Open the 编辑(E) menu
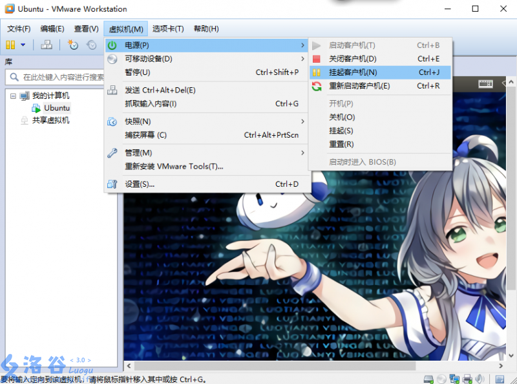The height and width of the screenshot is (384, 517). [52, 28]
